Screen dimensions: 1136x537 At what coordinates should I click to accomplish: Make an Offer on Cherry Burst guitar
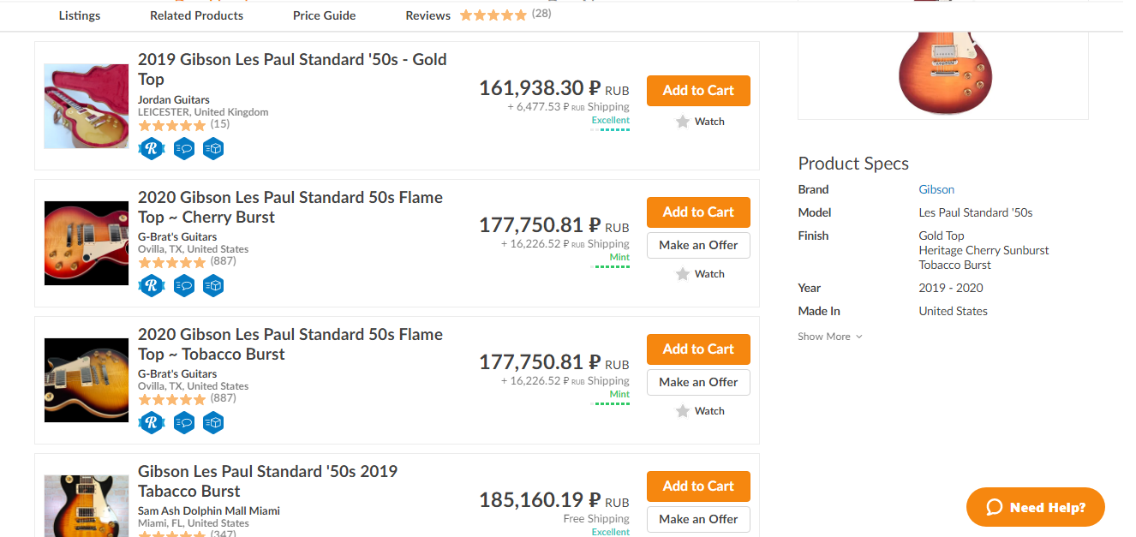(698, 245)
